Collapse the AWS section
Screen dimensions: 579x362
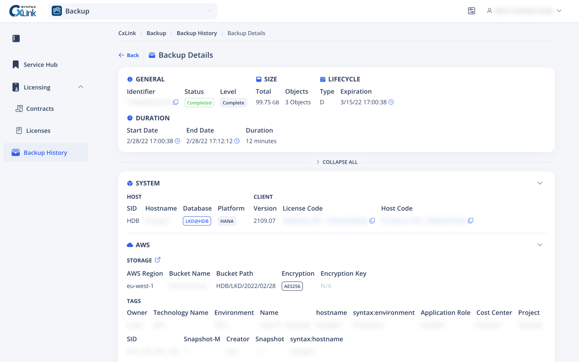(x=540, y=245)
